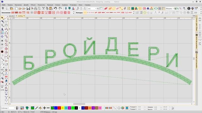Click the embroidered arc band object
This screenshot has width=202, height=113.
[102, 57]
